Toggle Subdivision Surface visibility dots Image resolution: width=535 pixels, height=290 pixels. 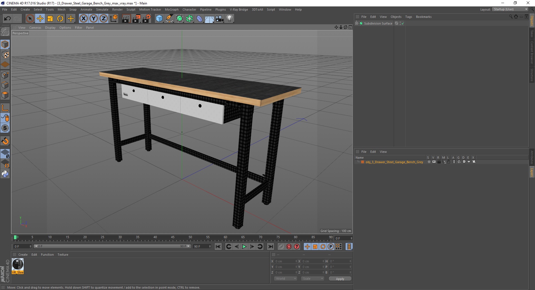(x=400, y=23)
